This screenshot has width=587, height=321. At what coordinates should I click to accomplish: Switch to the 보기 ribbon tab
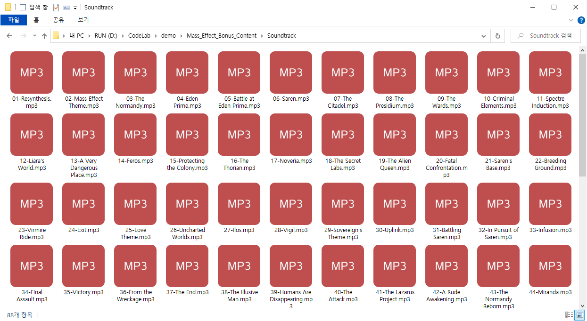83,20
